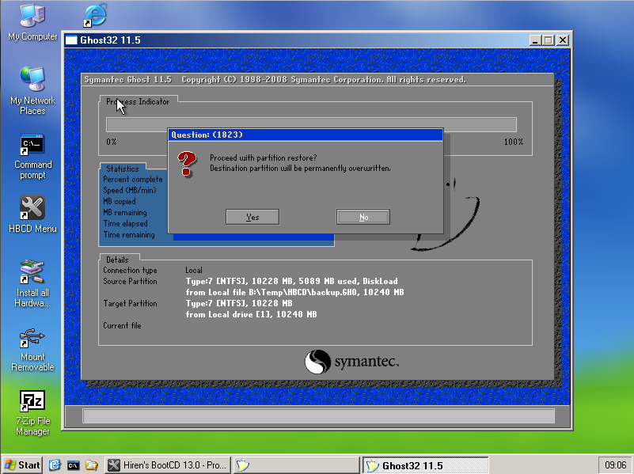Click No to cancel the partition restore

(x=363, y=216)
